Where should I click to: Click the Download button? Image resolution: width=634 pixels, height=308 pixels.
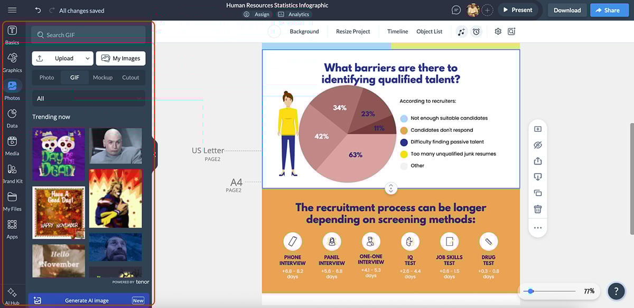pos(567,10)
